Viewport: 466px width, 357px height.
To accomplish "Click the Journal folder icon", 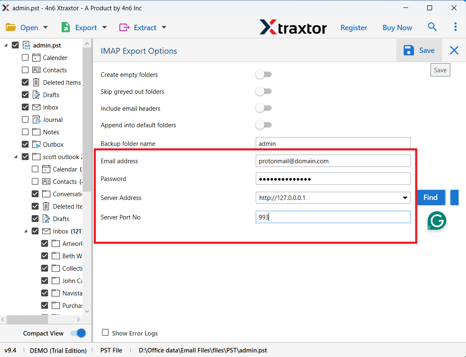I will 36,120.
